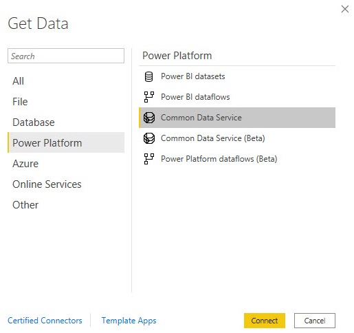354x333 pixels.
Task: Click the Power BI dataflows branch icon
Action: click(149, 97)
